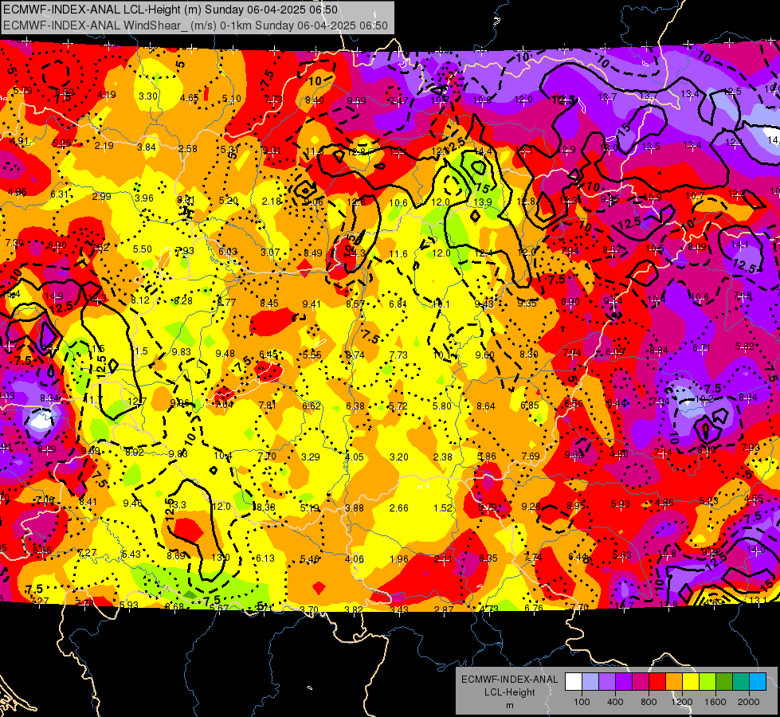Click the grid value 6.13
780x717 pixels.
point(265,558)
